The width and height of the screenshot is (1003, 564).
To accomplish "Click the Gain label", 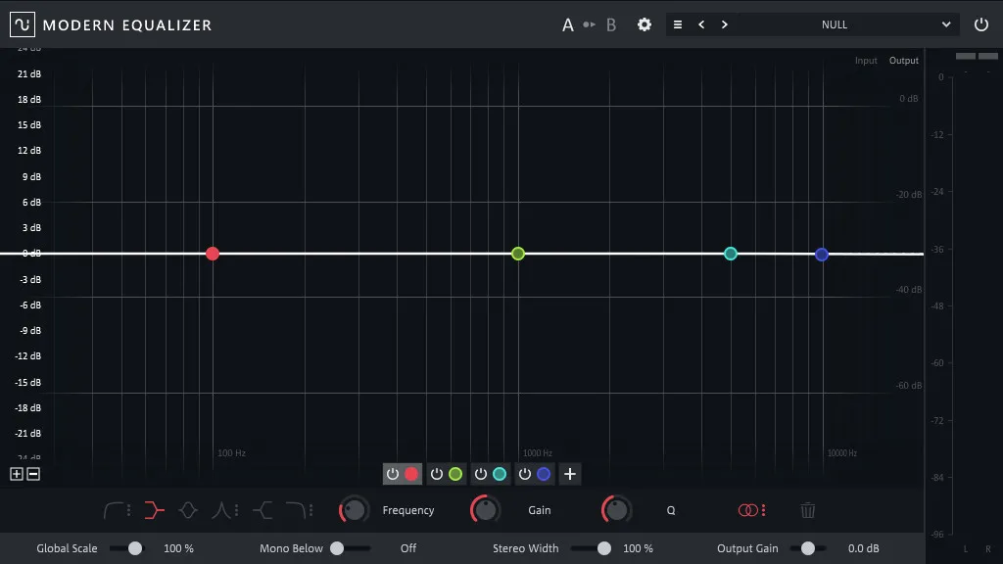I will pyautogui.click(x=540, y=510).
